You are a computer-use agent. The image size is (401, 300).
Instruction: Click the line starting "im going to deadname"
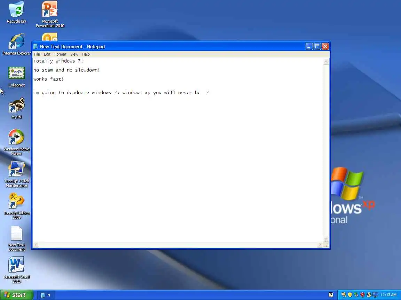[121, 93]
